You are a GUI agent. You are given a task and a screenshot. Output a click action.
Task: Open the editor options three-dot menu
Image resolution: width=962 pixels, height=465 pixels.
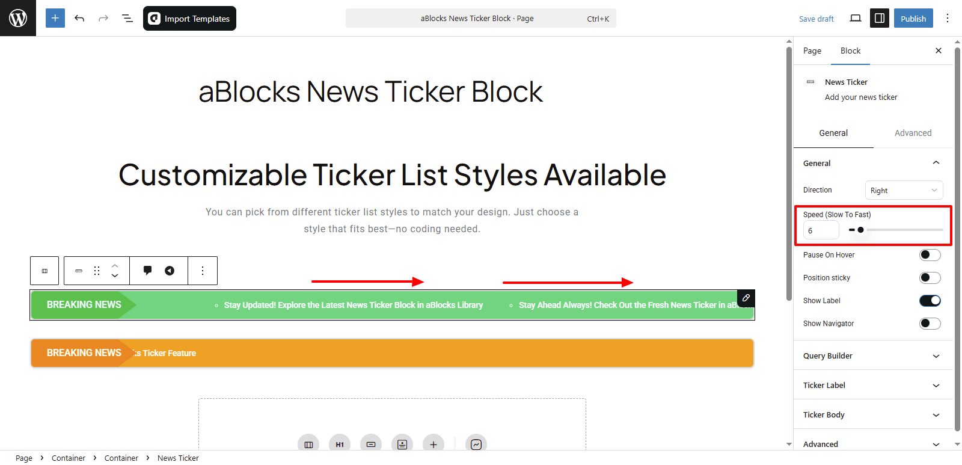click(948, 18)
